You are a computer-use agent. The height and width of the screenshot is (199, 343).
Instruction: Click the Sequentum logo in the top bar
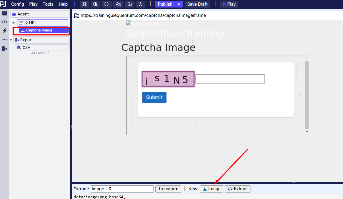[x=3, y=4]
